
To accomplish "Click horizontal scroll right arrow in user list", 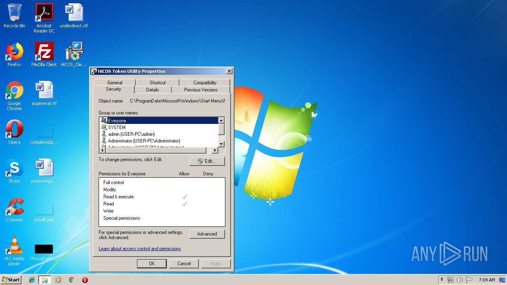I will point(215,150).
